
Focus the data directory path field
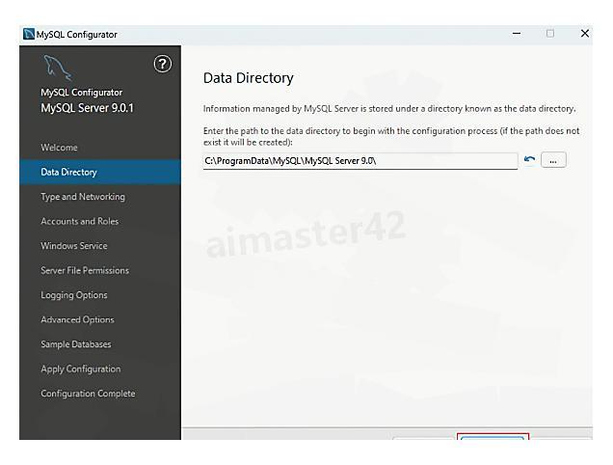coord(360,161)
